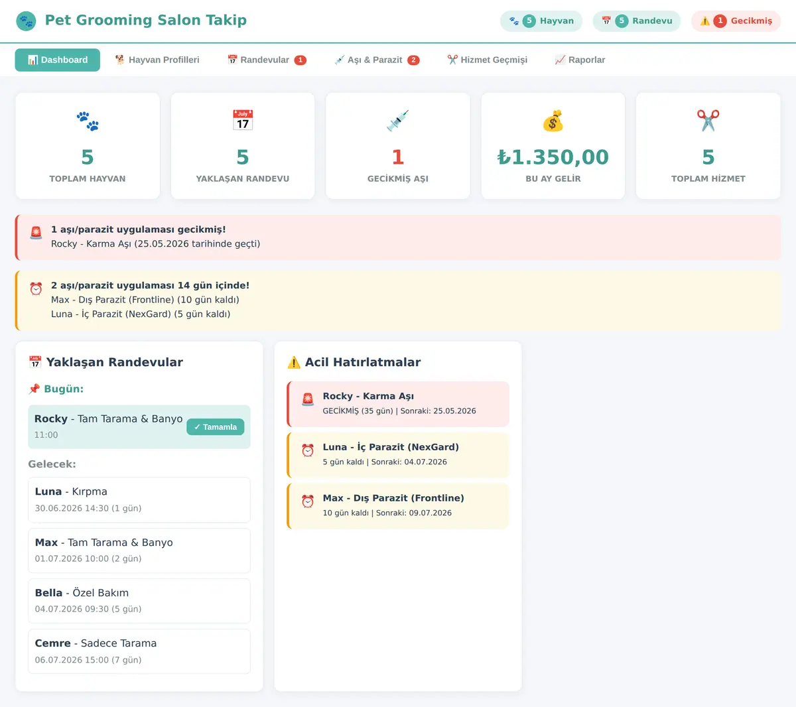
Task: Open the Aşı & Parazit tab
Action: 377,60
